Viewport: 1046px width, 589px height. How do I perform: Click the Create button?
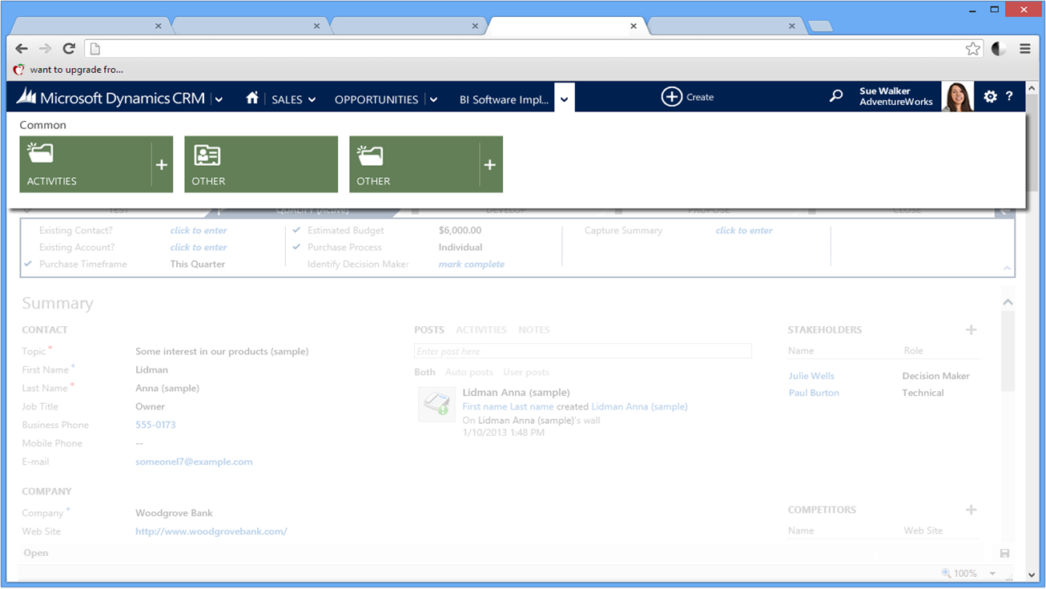687,97
